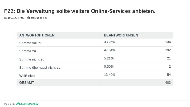The height and width of the screenshot is (107, 190).
Task: Click the BEANTWORTUNGEN column header
Action: point(121,35)
